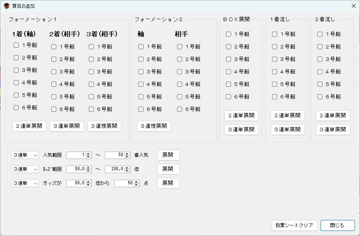Increase ｵｯｽﾞ範囲 minimum with up arrow
360x236 pixels.
click(88, 168)
